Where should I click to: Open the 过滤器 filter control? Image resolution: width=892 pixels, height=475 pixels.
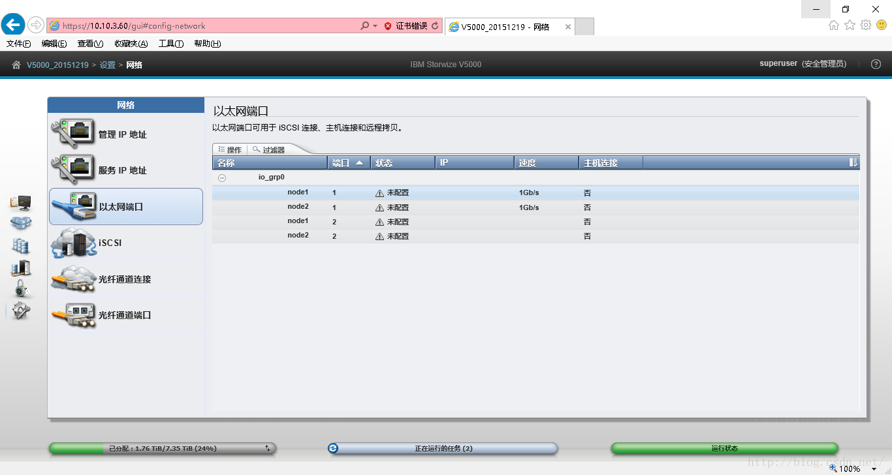269,149
